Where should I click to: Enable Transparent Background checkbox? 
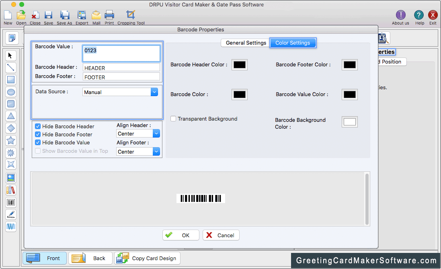173,119
